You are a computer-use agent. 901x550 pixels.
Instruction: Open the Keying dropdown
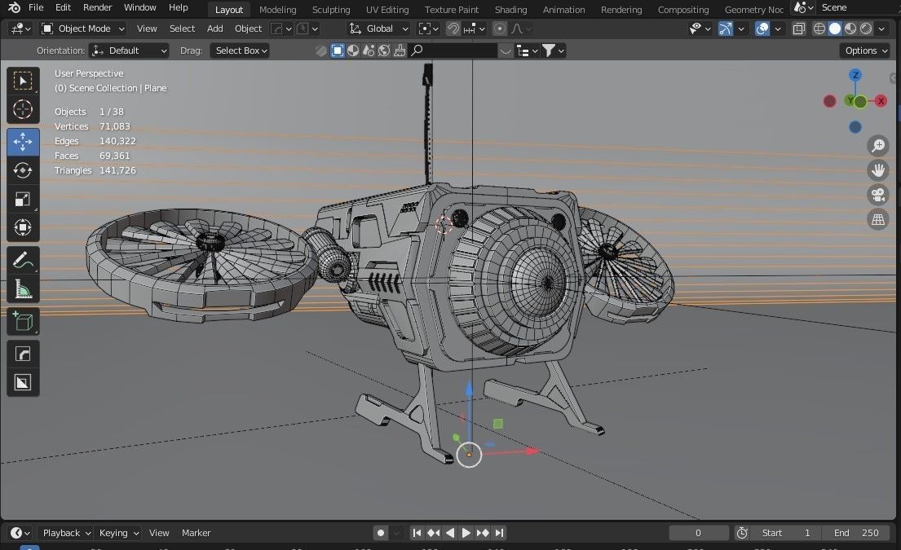pos(118,533)
